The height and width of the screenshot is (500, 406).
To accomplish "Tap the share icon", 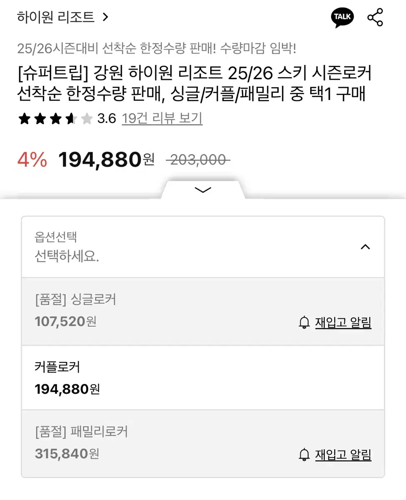I will tap(375, 17).
